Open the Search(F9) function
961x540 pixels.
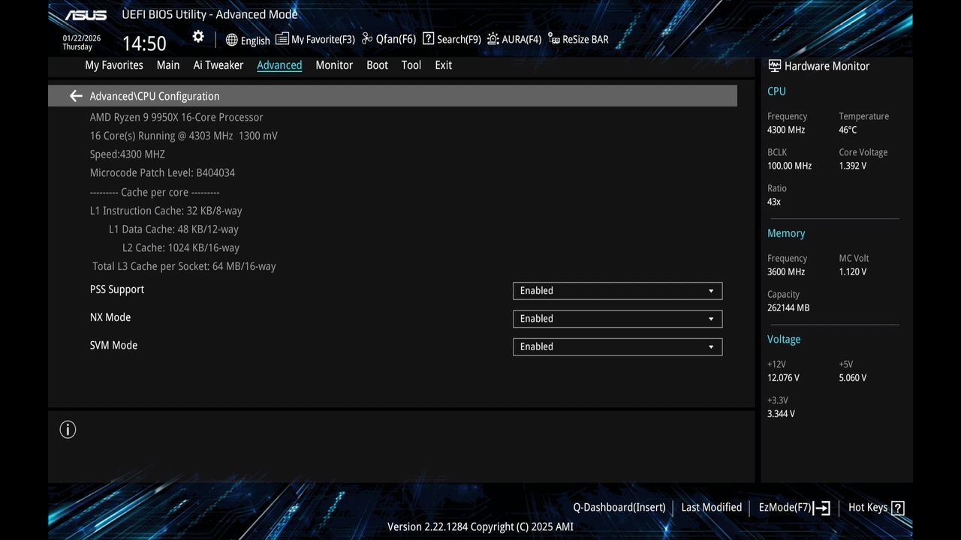click(x=450, y=39)
